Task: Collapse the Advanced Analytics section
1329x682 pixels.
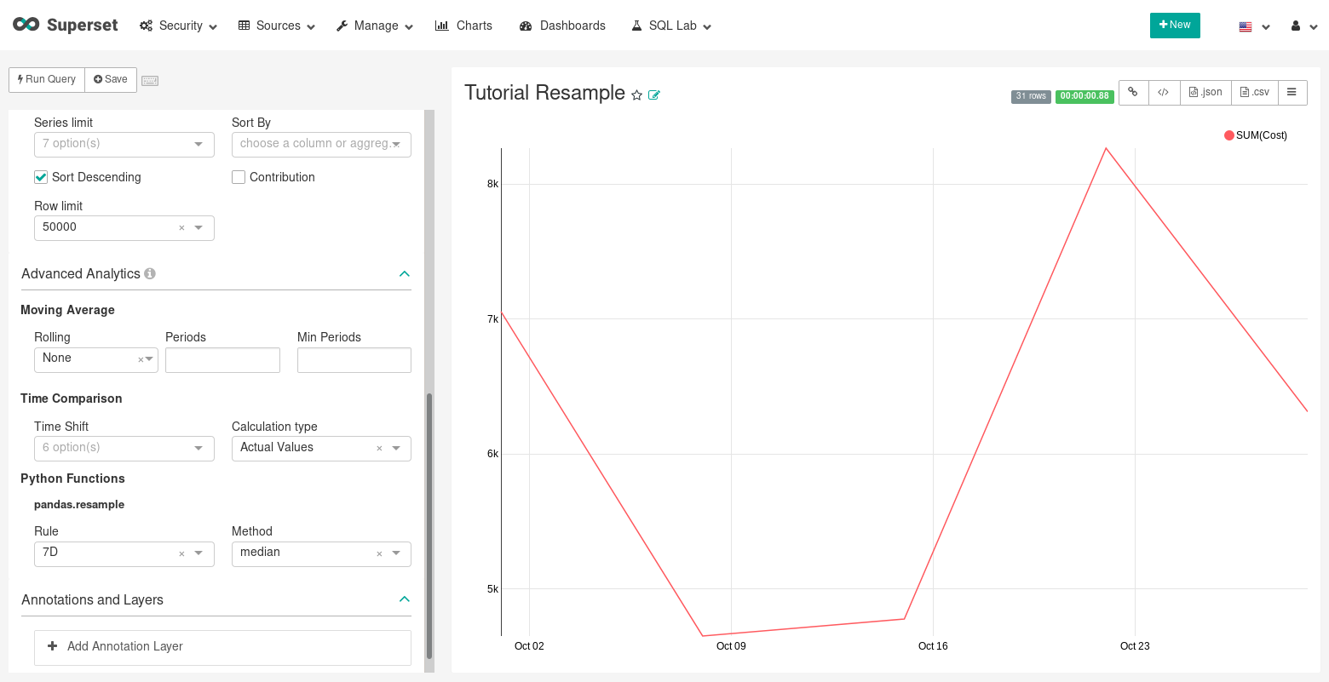Action: tap(404, 273)
